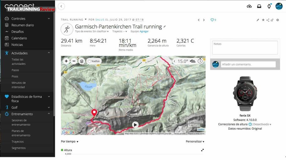Click the Agregar team link
286x160 pixels.
(144, 32)
